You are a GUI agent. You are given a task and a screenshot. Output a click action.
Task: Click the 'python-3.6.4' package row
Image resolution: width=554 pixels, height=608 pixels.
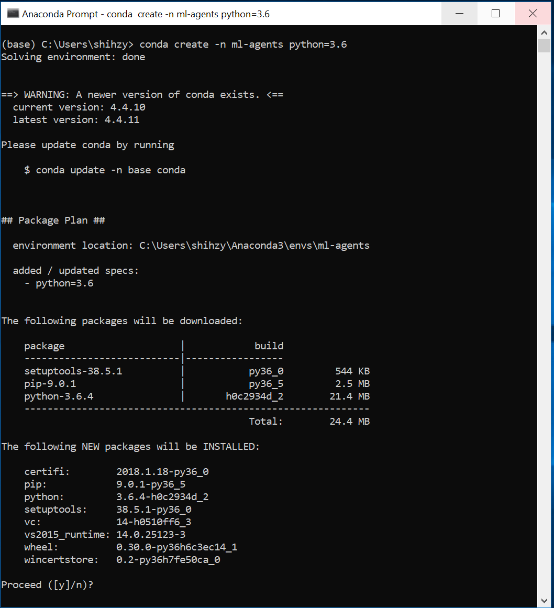[x=59, y=396]
